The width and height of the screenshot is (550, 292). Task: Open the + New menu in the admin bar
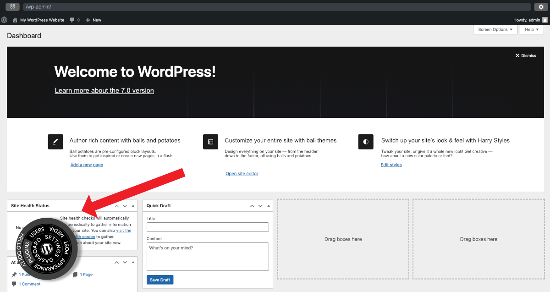93,20
